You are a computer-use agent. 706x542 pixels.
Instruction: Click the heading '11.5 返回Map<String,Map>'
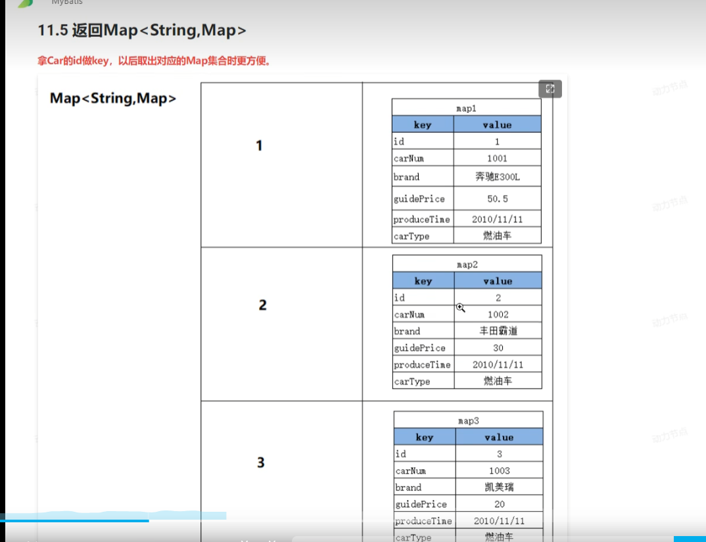coord(142,30)
